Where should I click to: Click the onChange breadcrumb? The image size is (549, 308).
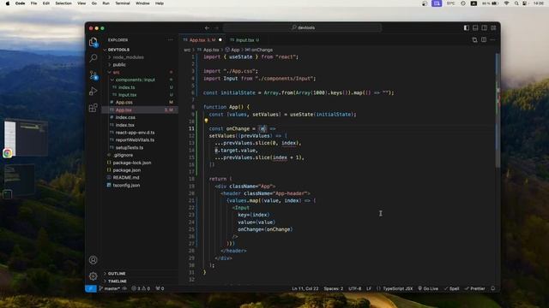coord(259,50)
